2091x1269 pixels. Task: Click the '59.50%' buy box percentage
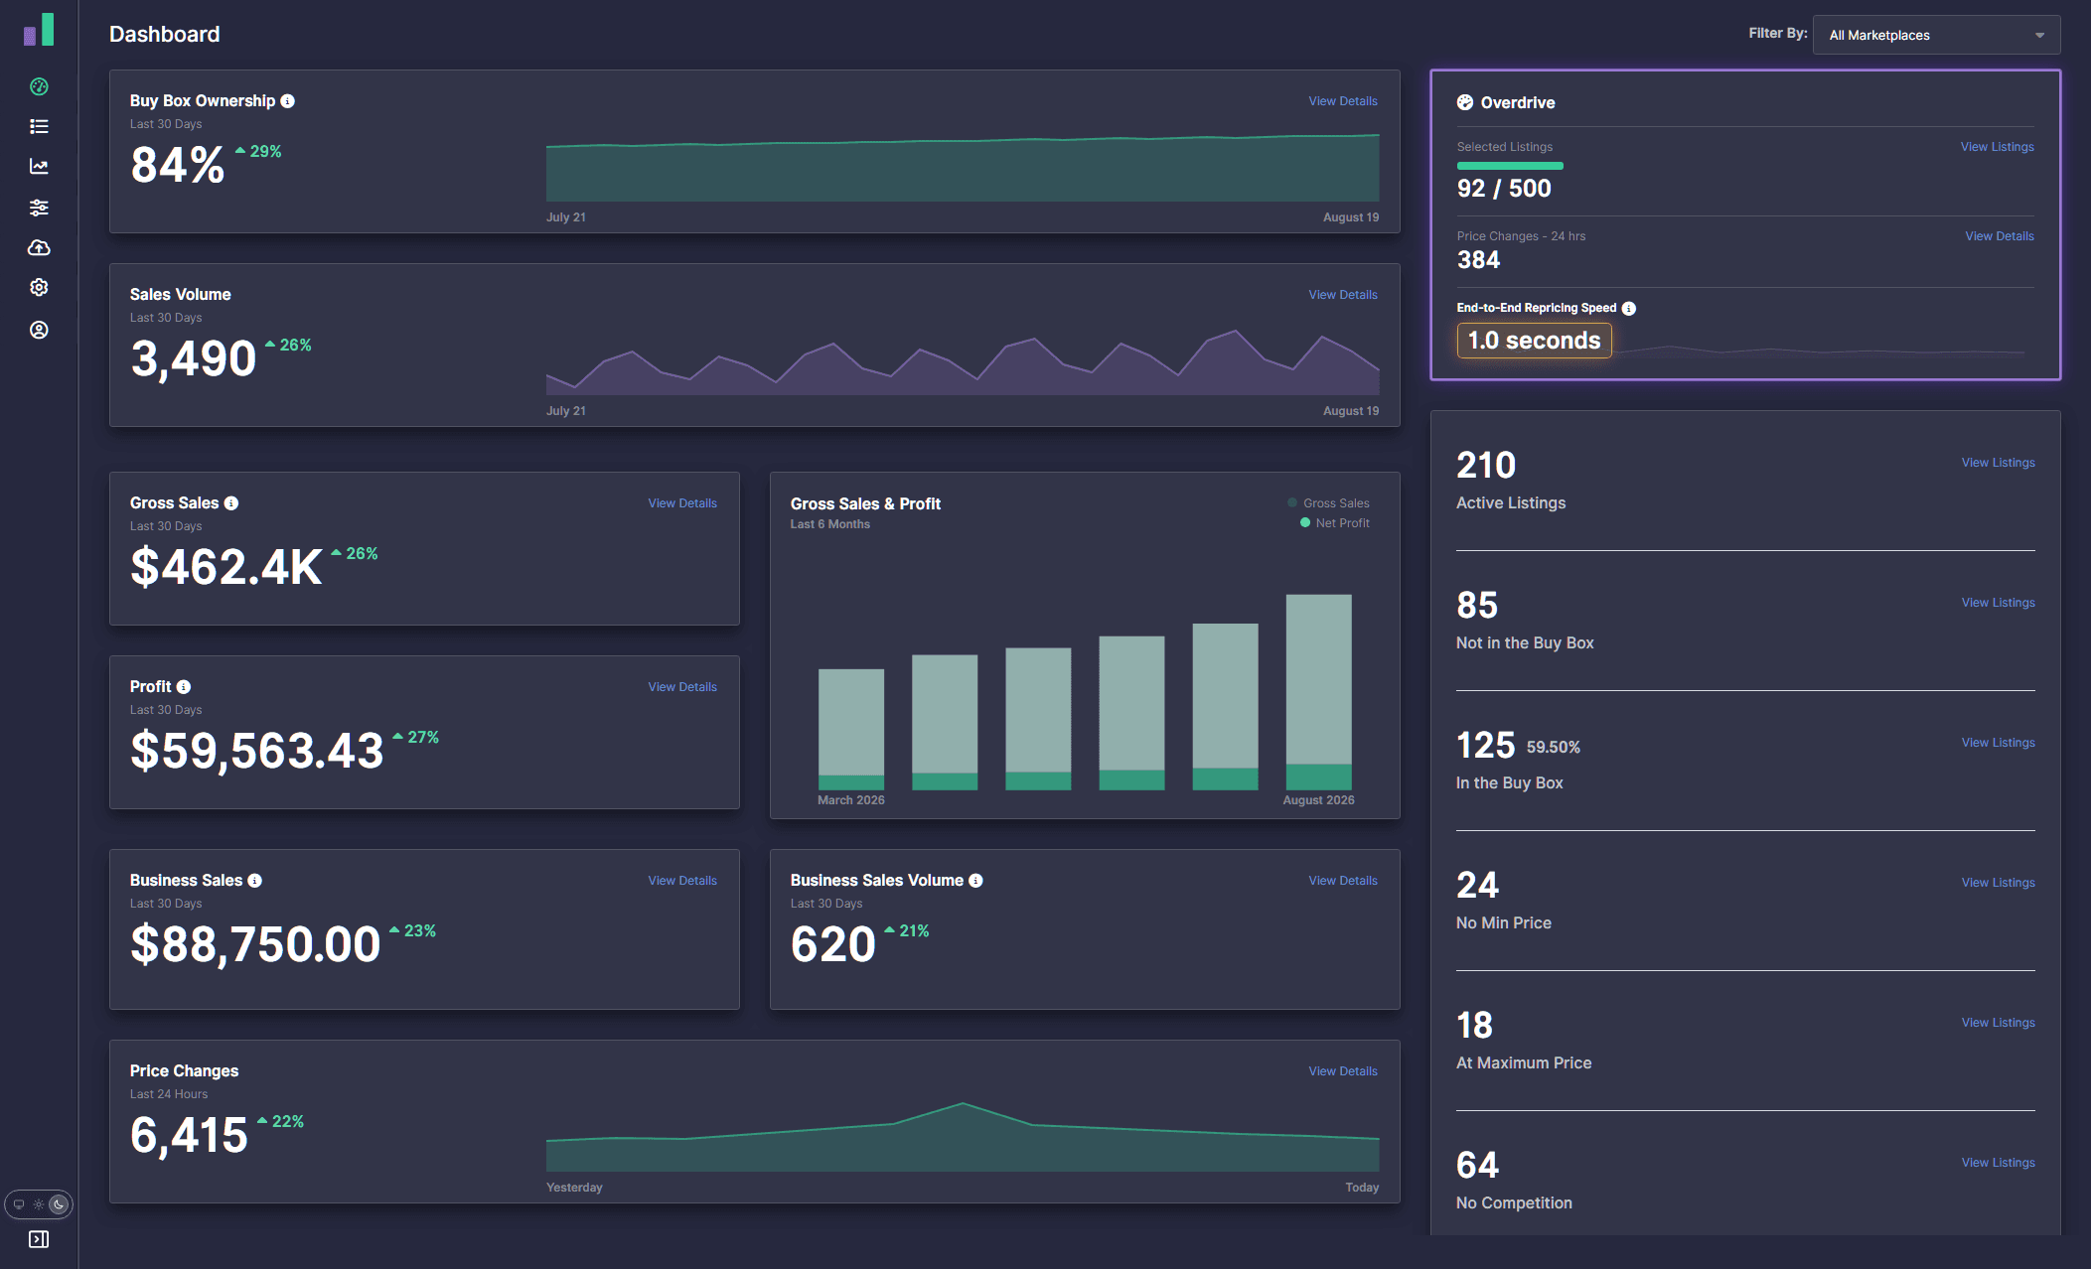tap(1553, 748)
